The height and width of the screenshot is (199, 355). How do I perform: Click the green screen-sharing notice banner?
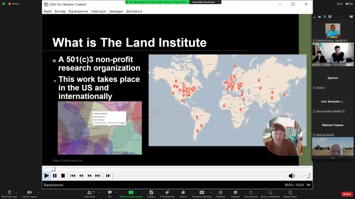pyautogui.click(x=157, y=2)
